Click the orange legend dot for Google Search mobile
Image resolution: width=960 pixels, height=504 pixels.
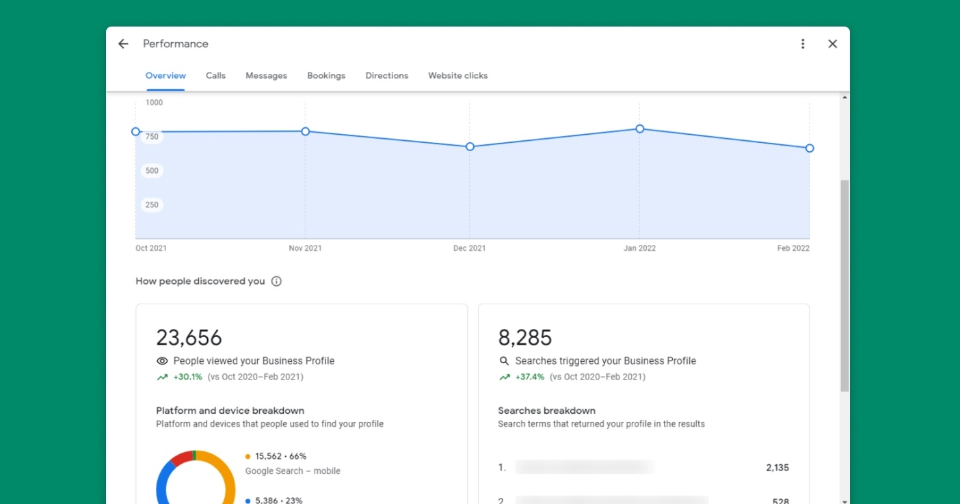(247, 455)
